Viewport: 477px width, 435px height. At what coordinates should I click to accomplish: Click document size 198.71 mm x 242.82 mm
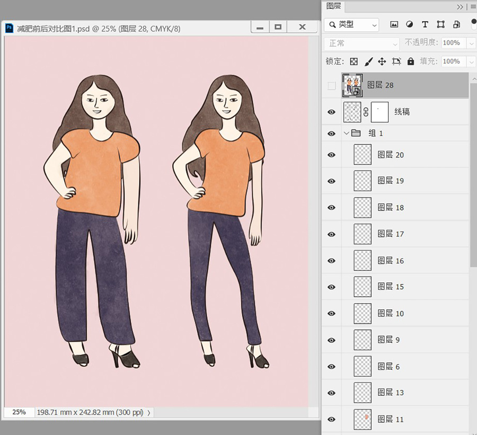click(90, 413)
